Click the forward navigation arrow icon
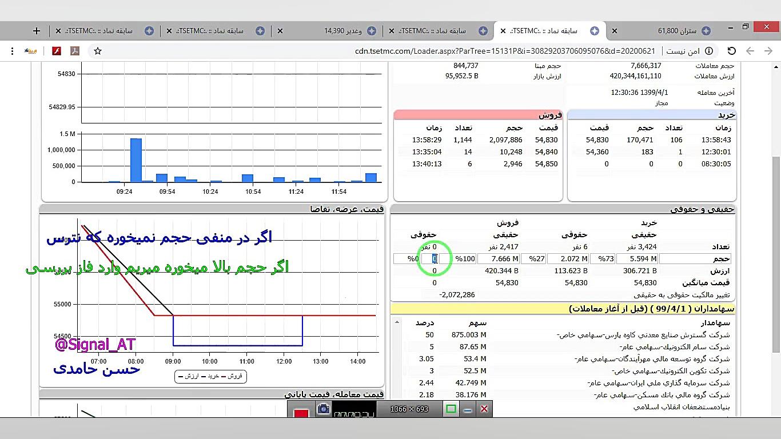This screenshot has width=781, height=439. (x=750, y=51)
